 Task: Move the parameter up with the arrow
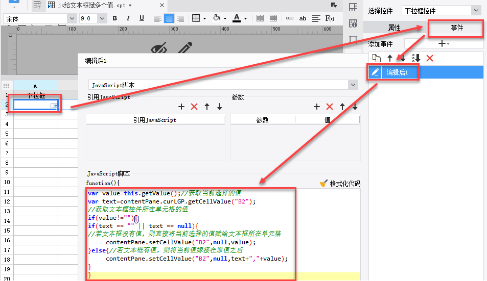342,107
